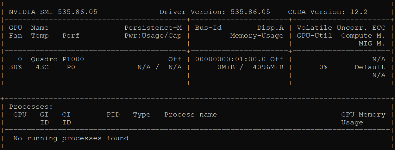
Task: Click the Processes section label
Action: point(31,107)
